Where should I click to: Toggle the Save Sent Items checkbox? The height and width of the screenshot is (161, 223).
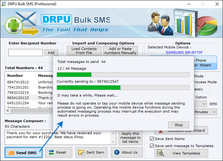click(x=152, y=138)
